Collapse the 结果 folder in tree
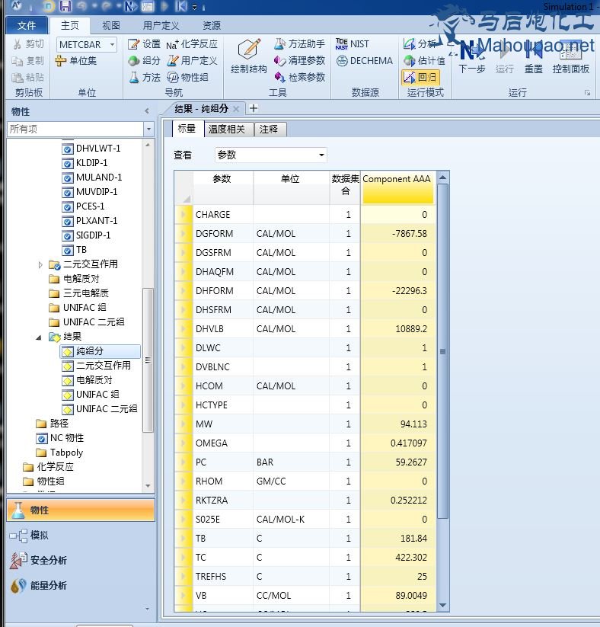The image size is (600, 627). (x=39, y=337)
